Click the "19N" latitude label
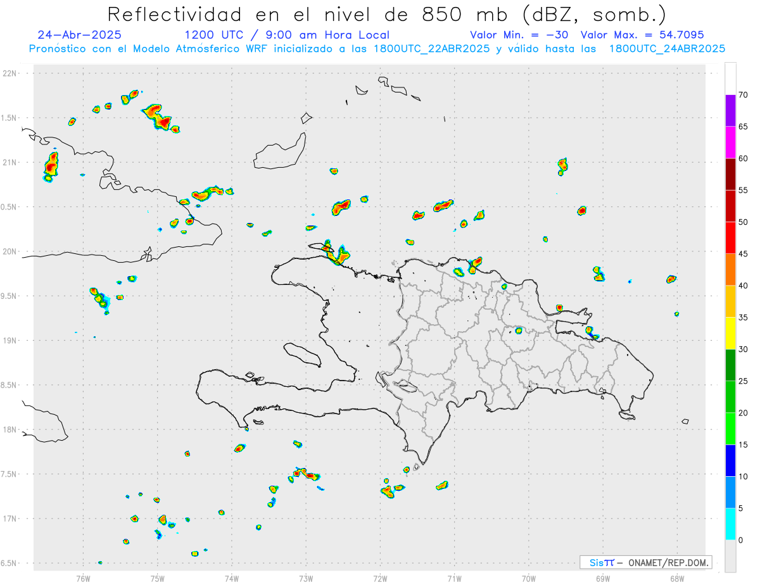 (x=10, y=341)
